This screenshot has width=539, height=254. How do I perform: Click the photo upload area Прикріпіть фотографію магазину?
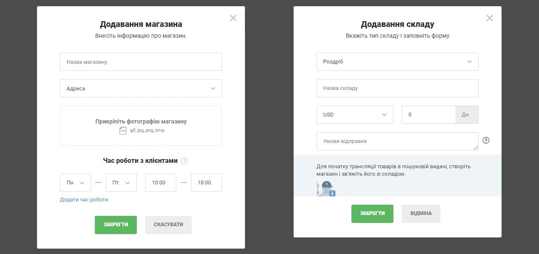pos(141,126)
